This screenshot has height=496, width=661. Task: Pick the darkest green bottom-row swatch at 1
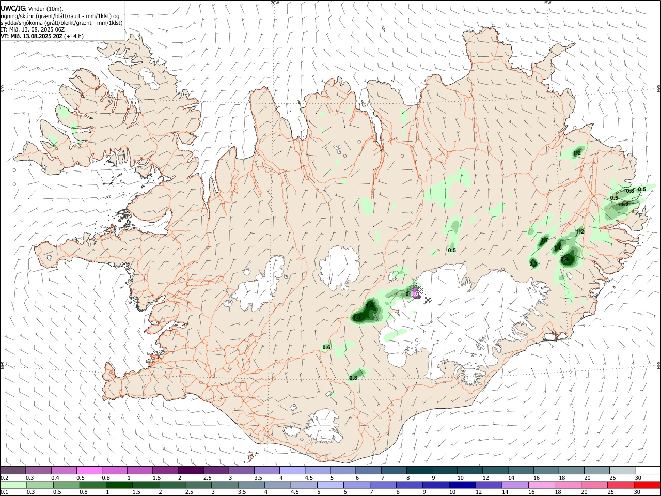[x=119, y=485]
